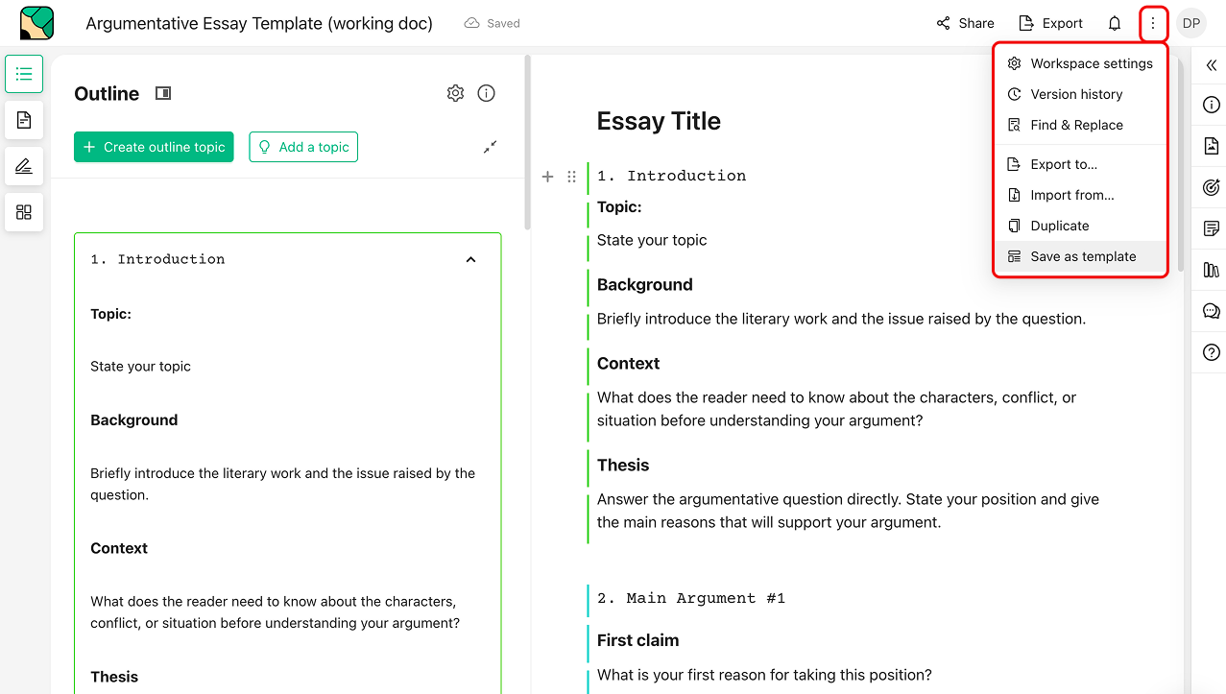Click Background heading in Outline card
The image size is (1226, 694).
tap(133, 420)
